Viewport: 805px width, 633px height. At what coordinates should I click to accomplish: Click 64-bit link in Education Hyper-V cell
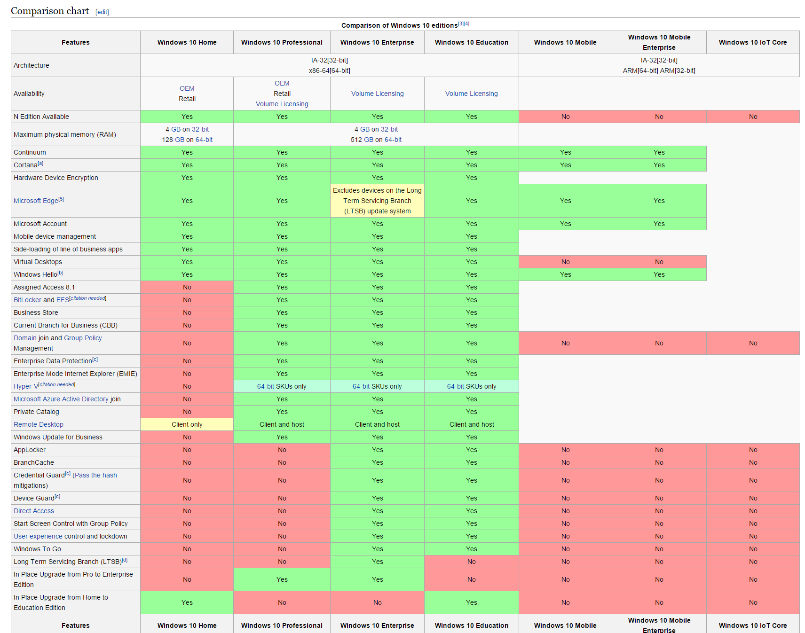coord(455,386)
